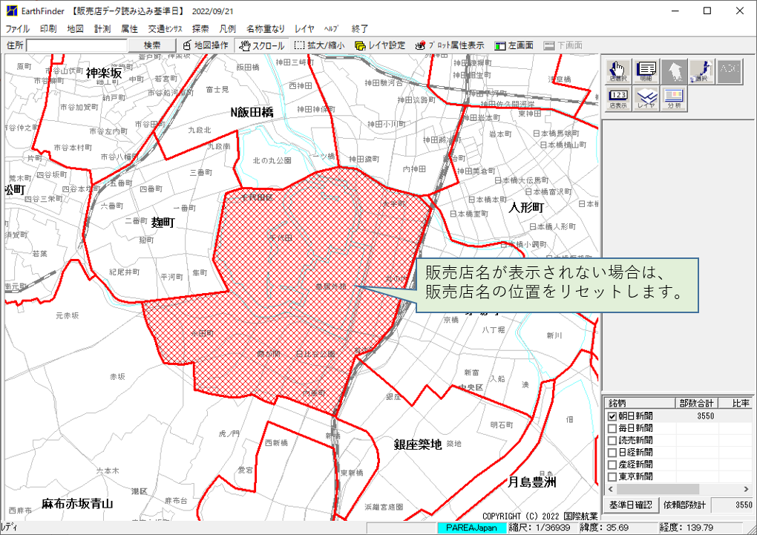Viewport: 757px width, 535px height.
Task: Open the レイヤ stacked-layers icon in right panel
Action: click(646, 99)
